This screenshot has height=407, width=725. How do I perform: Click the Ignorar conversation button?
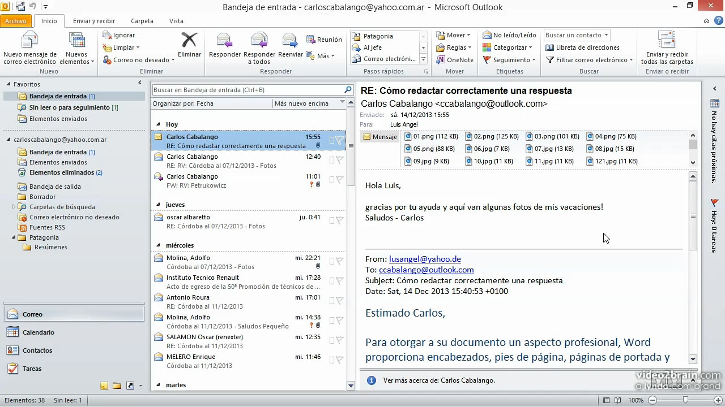[119, 35]
